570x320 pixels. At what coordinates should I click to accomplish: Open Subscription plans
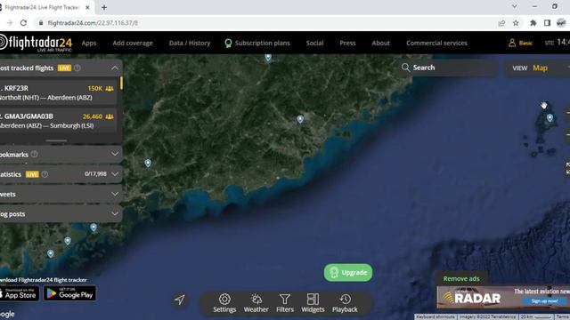pyautogui.click(x=257, y=44)
